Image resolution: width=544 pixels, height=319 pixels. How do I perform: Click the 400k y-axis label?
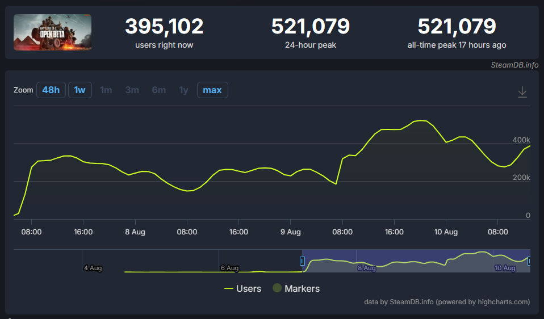coord(521,140)
